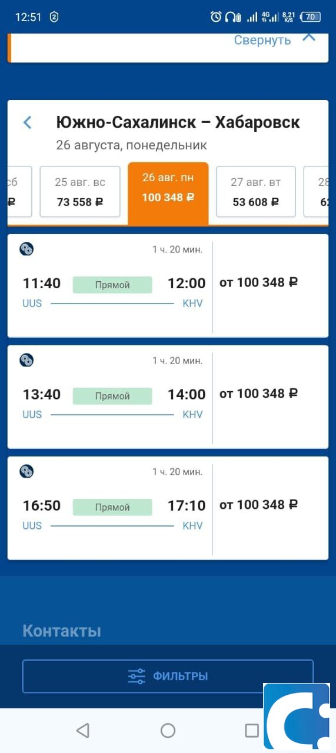This screenshot has width=336, height=753.
Task: Choose the от 100 348 ₽ price for the 16:50 flight
Action: (x=258, y=505)
